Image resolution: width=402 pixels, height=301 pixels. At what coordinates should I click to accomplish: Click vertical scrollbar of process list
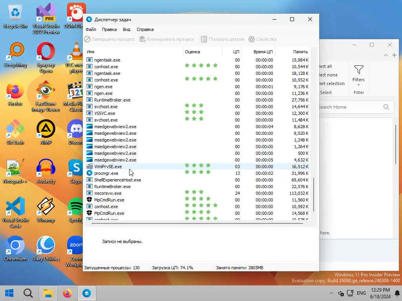pos(314,194)
